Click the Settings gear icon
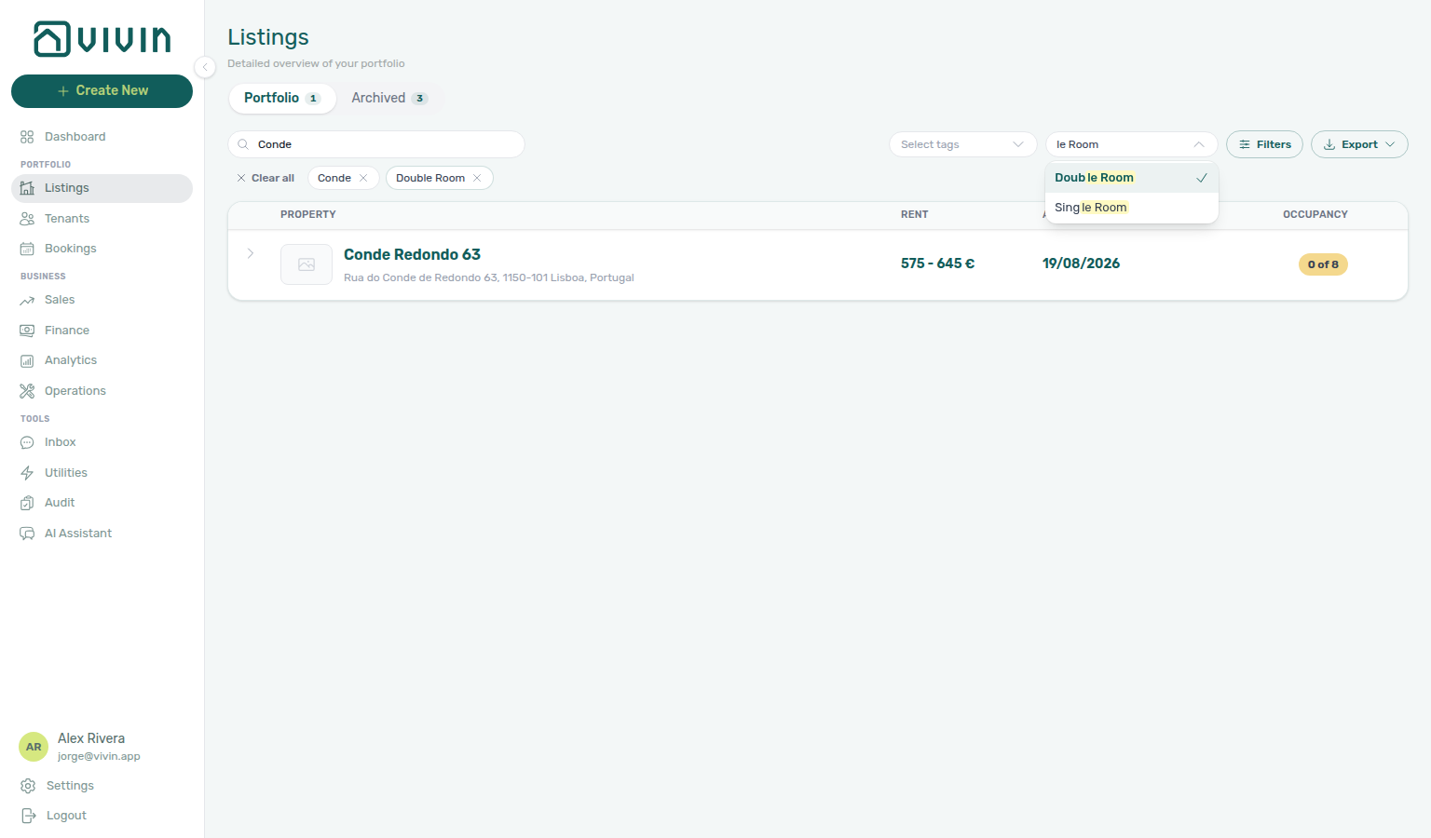The image size is (1431, 838). click(x=28, y=786)
